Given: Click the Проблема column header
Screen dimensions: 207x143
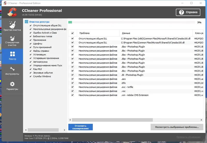Looking at the screenshot, I should [x=84, y=33].
